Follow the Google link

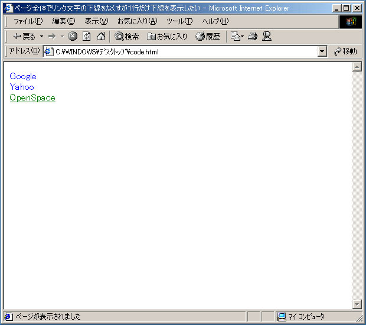(x=23, y=76)
